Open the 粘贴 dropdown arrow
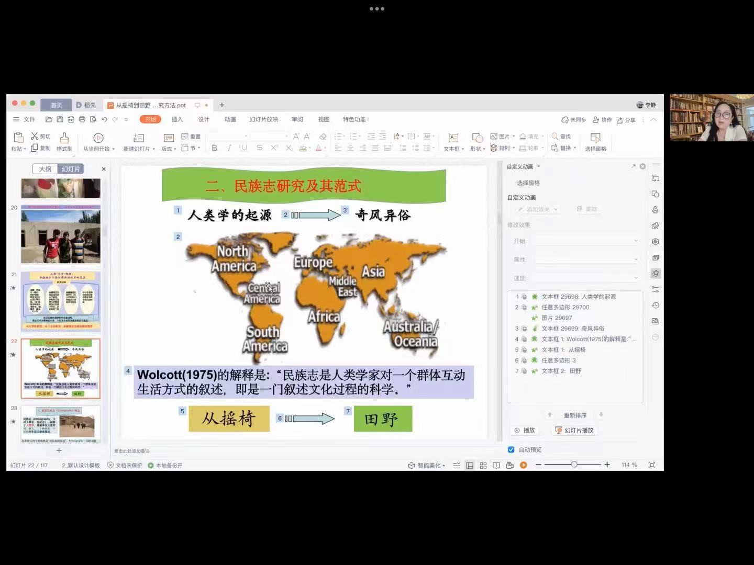 click(25, 149)
